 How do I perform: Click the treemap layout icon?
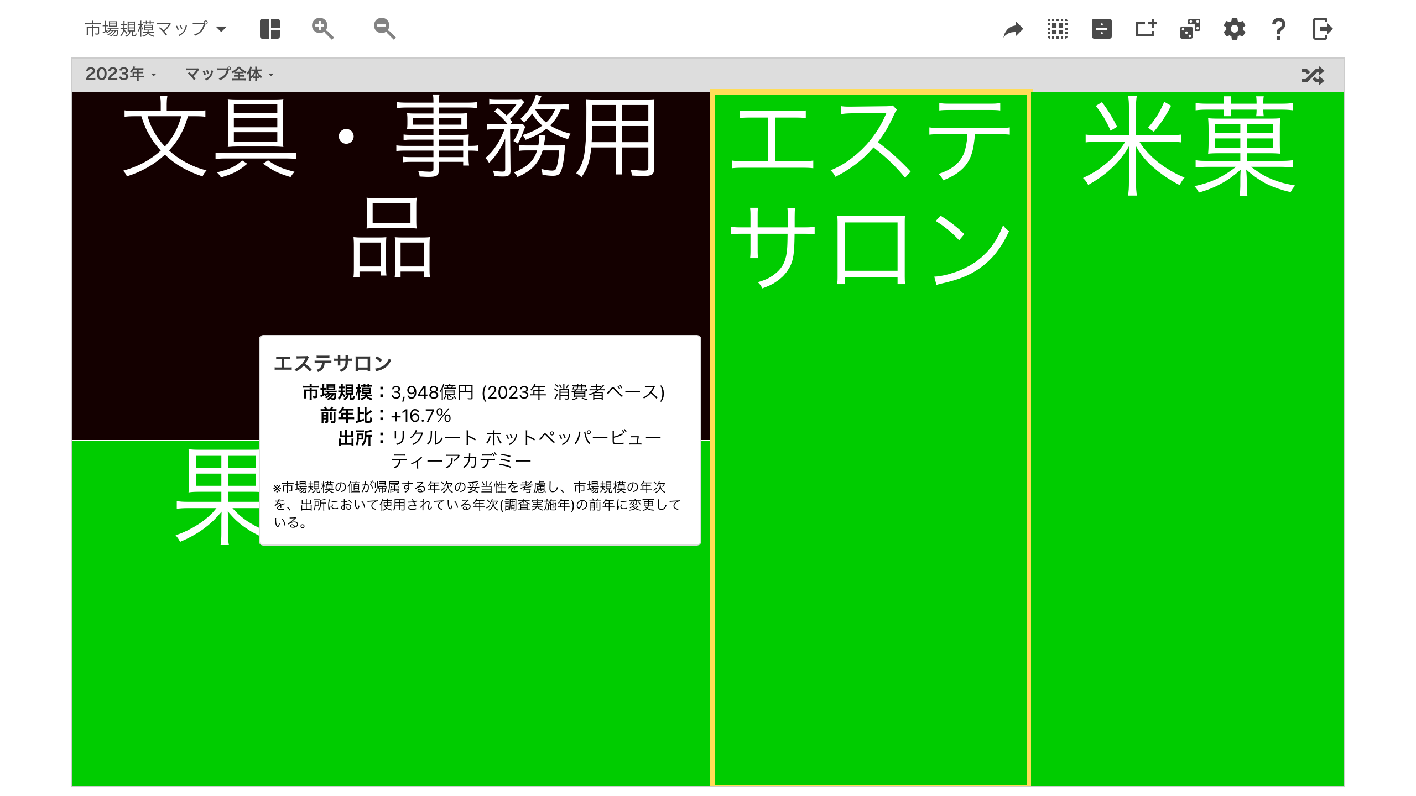coord(270,29)
